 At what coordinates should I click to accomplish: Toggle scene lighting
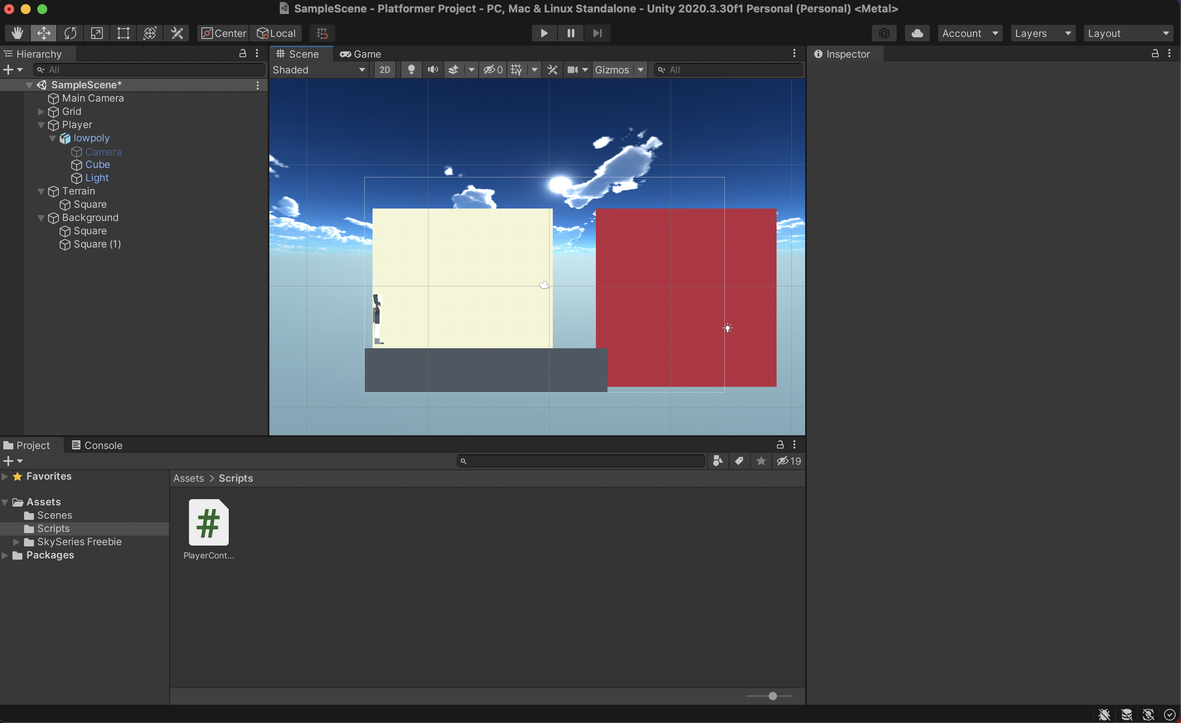[411, 70]
